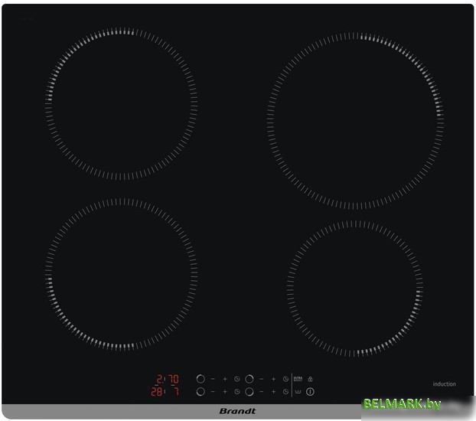Tap top-row left timer clock icon

coord(237,379)
